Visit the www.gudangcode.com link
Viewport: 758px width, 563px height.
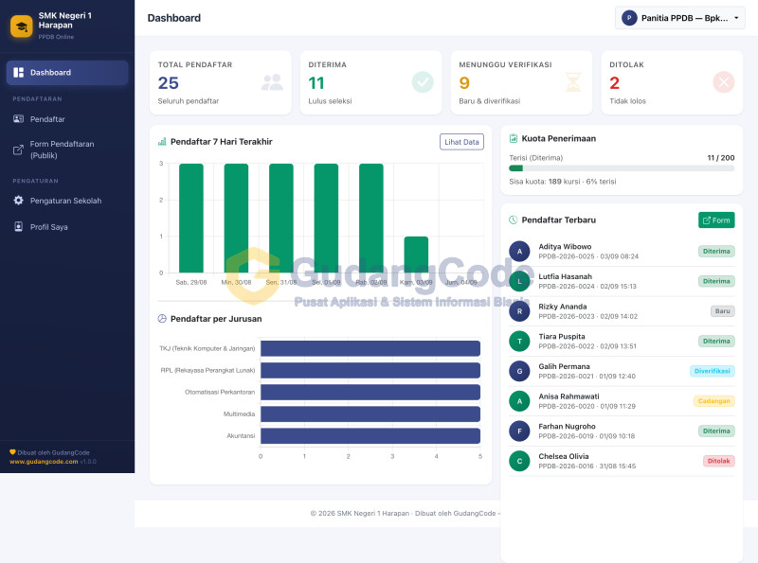[x=44, y=462]
